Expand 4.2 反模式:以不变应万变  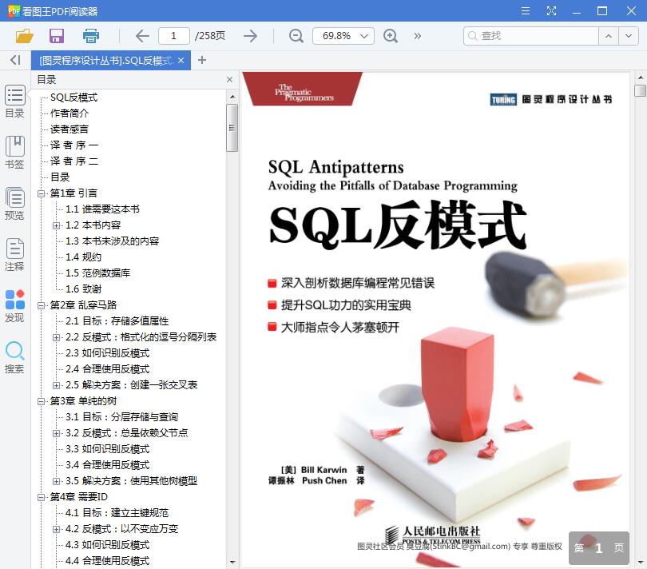pyautogui.click(x=56, y=529)
